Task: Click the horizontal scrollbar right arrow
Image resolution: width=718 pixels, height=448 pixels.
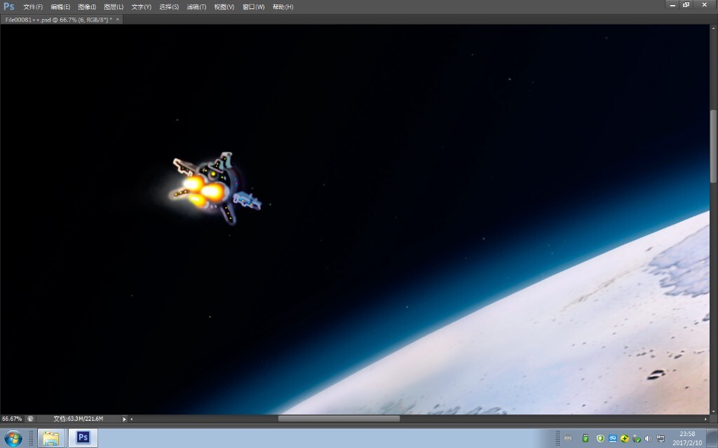Action: tap(705, 419)
